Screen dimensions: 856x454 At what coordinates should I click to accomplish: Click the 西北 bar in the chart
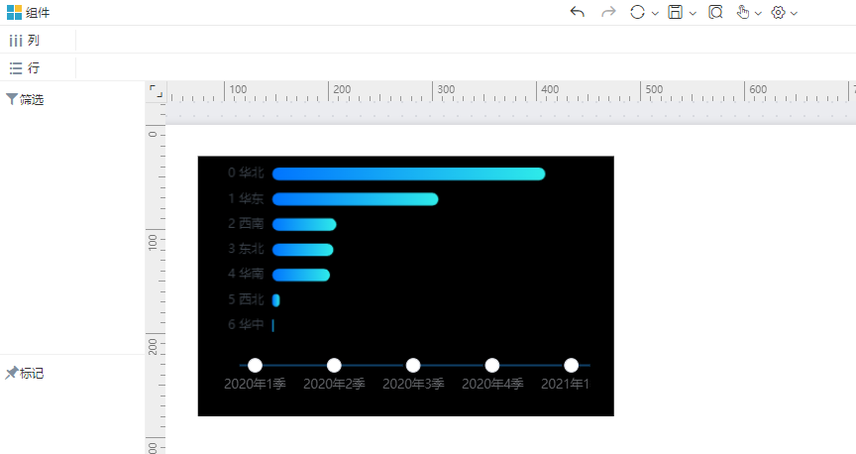[275, 300]
